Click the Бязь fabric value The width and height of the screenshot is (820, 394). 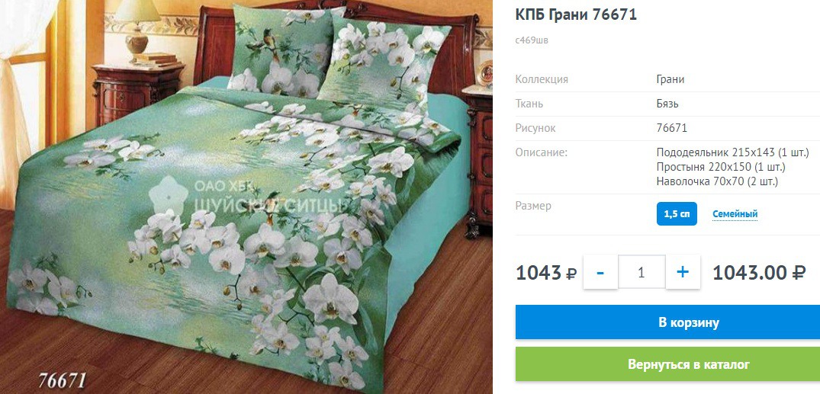tap(667, 104)
